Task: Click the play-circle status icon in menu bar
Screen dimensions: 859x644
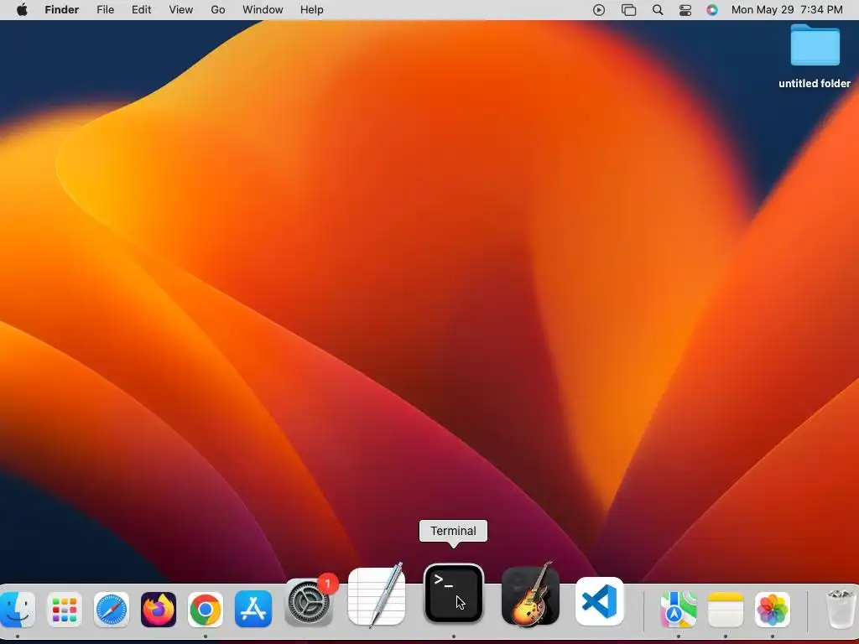Action: tap(599, 10)
